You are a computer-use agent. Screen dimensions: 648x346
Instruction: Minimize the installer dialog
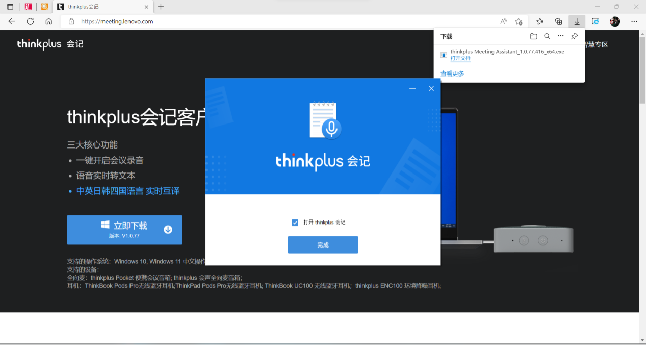(x=412, y=89)
